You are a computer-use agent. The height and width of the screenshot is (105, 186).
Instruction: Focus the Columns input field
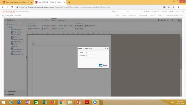91,56
